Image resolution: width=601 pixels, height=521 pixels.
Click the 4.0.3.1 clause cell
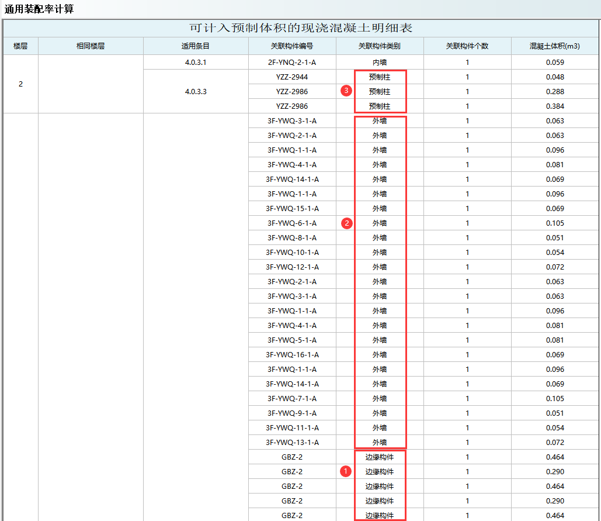pos(196,62)
